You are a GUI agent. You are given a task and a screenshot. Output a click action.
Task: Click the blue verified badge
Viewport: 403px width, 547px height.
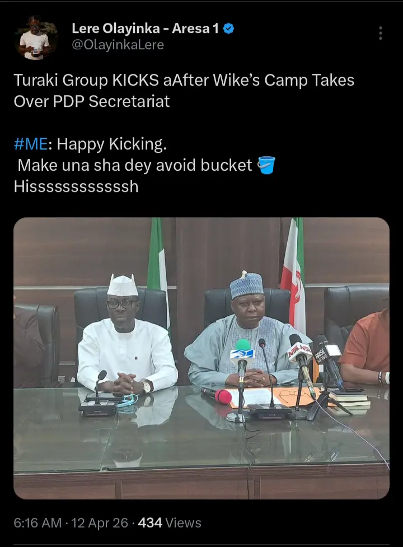tap(228, 29)
